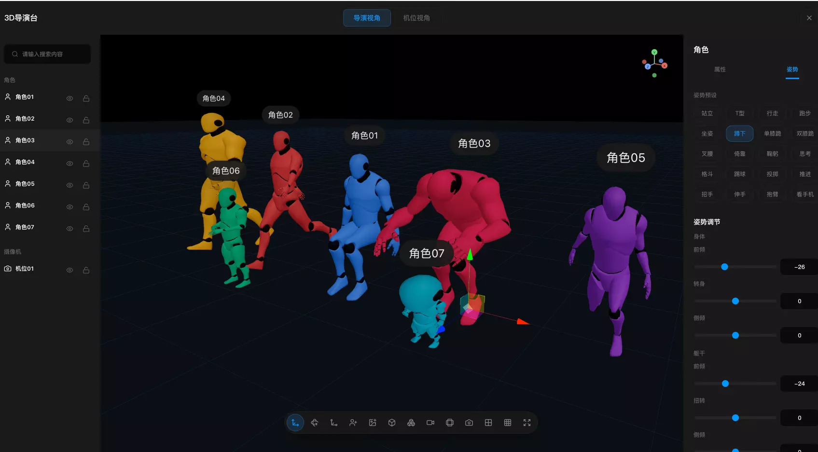This screenshot has width=818, height=452.
Task: Apply the 坐姿 pose preset
Action: [707, 134]
